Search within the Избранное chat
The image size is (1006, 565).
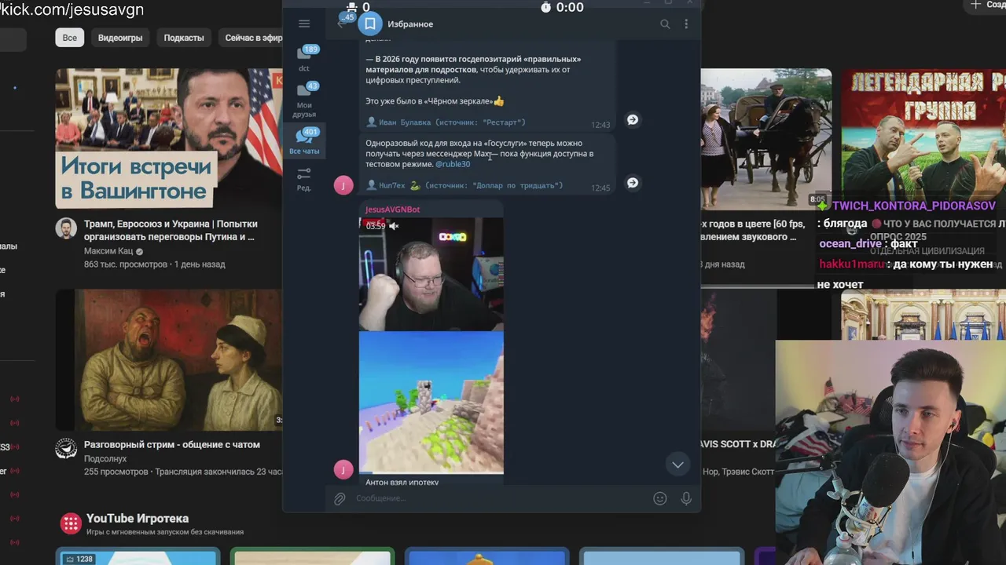pos(665,24)
